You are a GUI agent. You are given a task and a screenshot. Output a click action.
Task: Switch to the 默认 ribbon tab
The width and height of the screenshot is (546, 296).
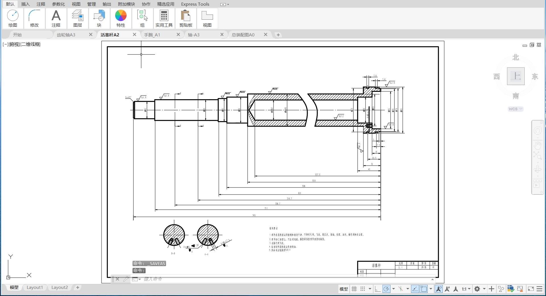click(x=10, y=4)
